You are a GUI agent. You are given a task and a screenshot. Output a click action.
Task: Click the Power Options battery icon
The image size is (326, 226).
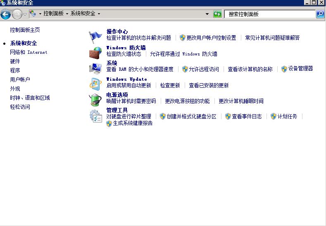(x=95, y=100)
